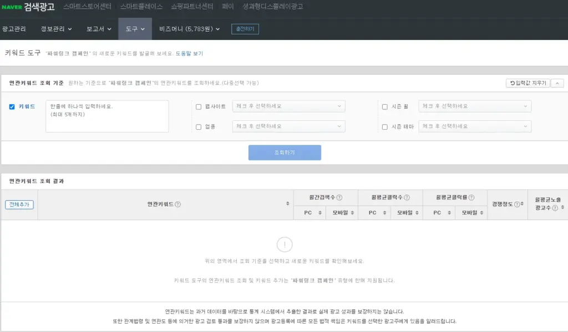
Task: Click the keyword input text area
Action: click(107, 116)
